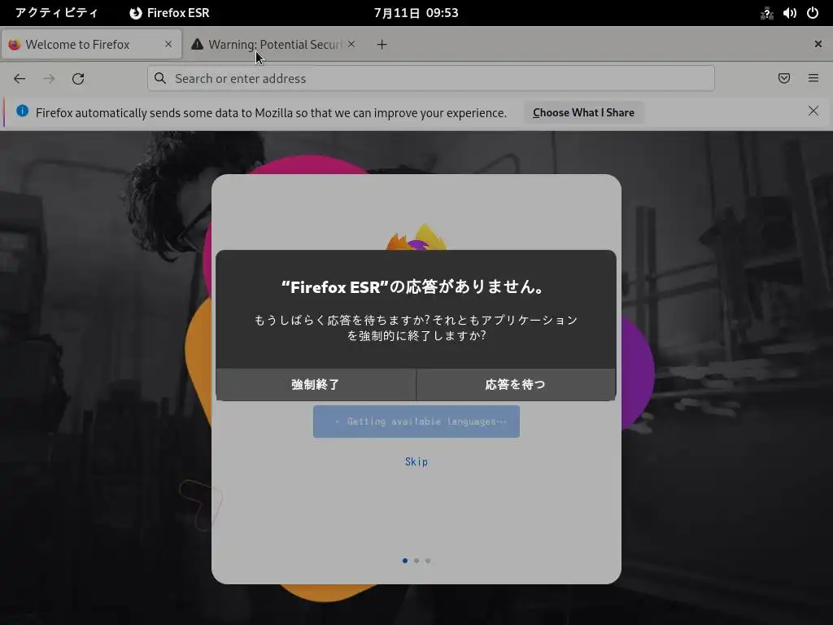
Task: Click the power icon in top bar
Action: click(813, 13)
